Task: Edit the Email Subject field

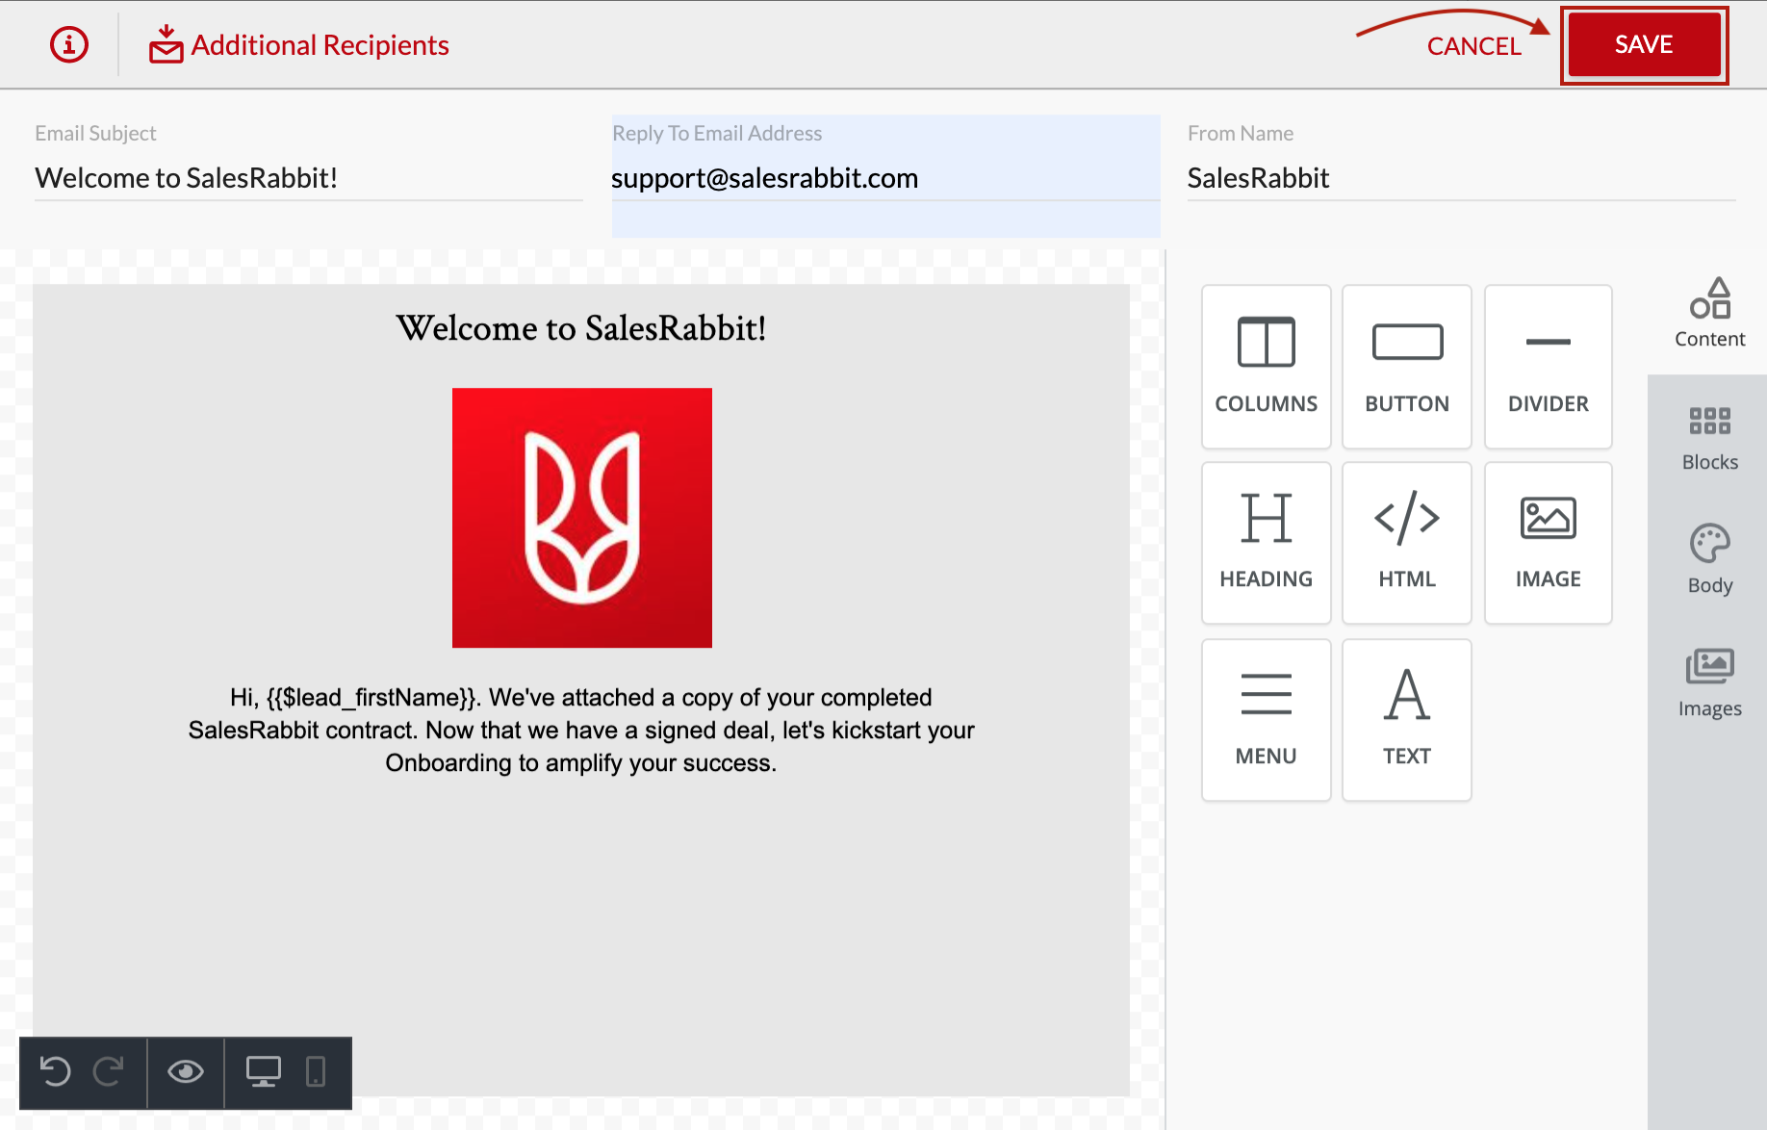Action: coord(308,178)
